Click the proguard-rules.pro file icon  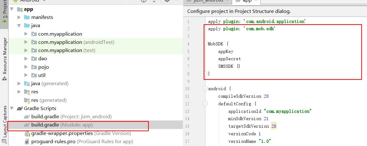tap(27, 142)
